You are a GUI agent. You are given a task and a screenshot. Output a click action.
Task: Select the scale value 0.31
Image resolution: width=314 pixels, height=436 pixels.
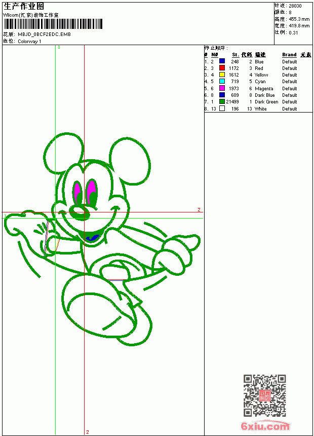tap(293, 32)
